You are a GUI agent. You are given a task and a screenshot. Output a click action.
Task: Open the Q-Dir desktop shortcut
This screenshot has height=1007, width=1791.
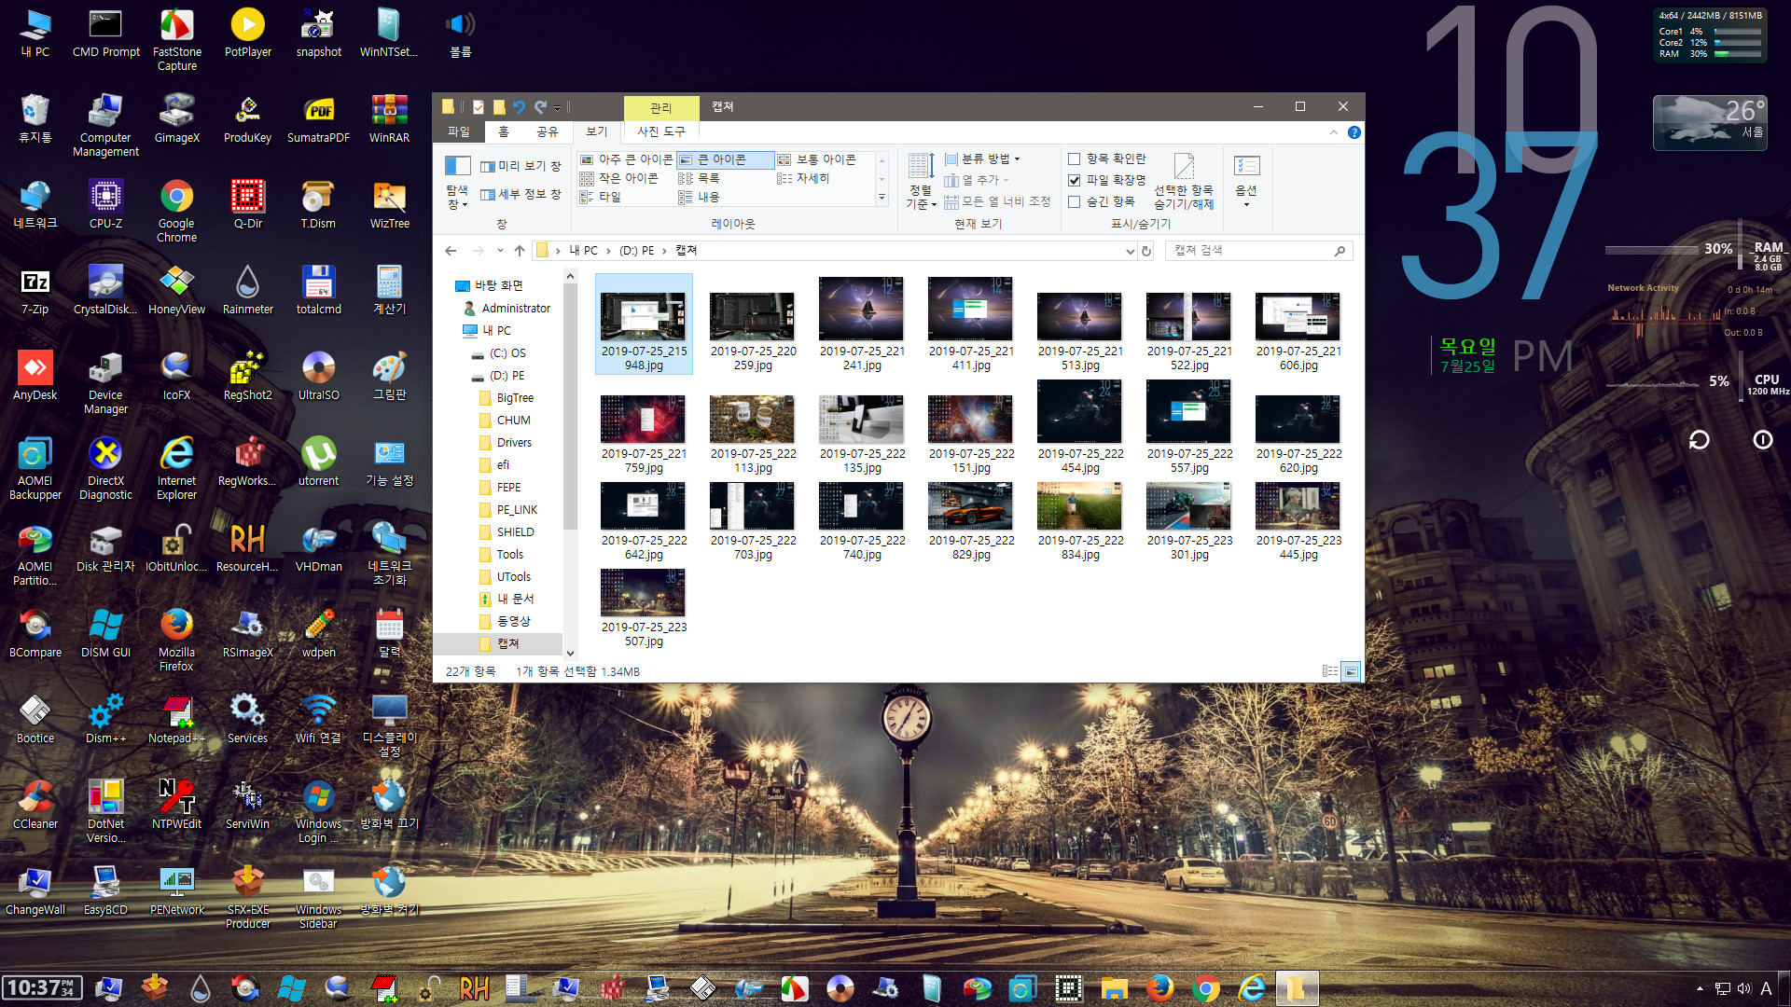[x=247, y=204]
